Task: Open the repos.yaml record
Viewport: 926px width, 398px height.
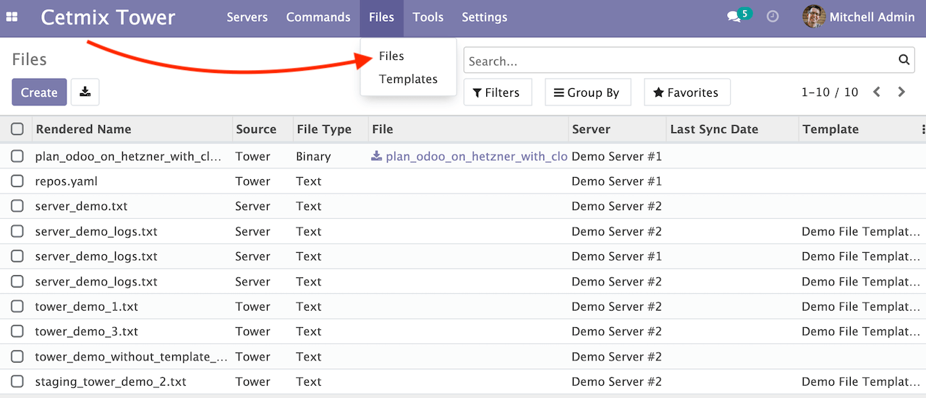Action: pos(66,181)
